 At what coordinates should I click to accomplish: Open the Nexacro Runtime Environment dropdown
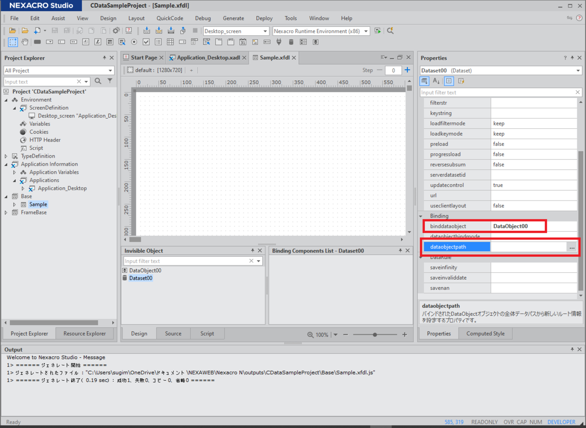pyautogui.click(x=366, y=31)
